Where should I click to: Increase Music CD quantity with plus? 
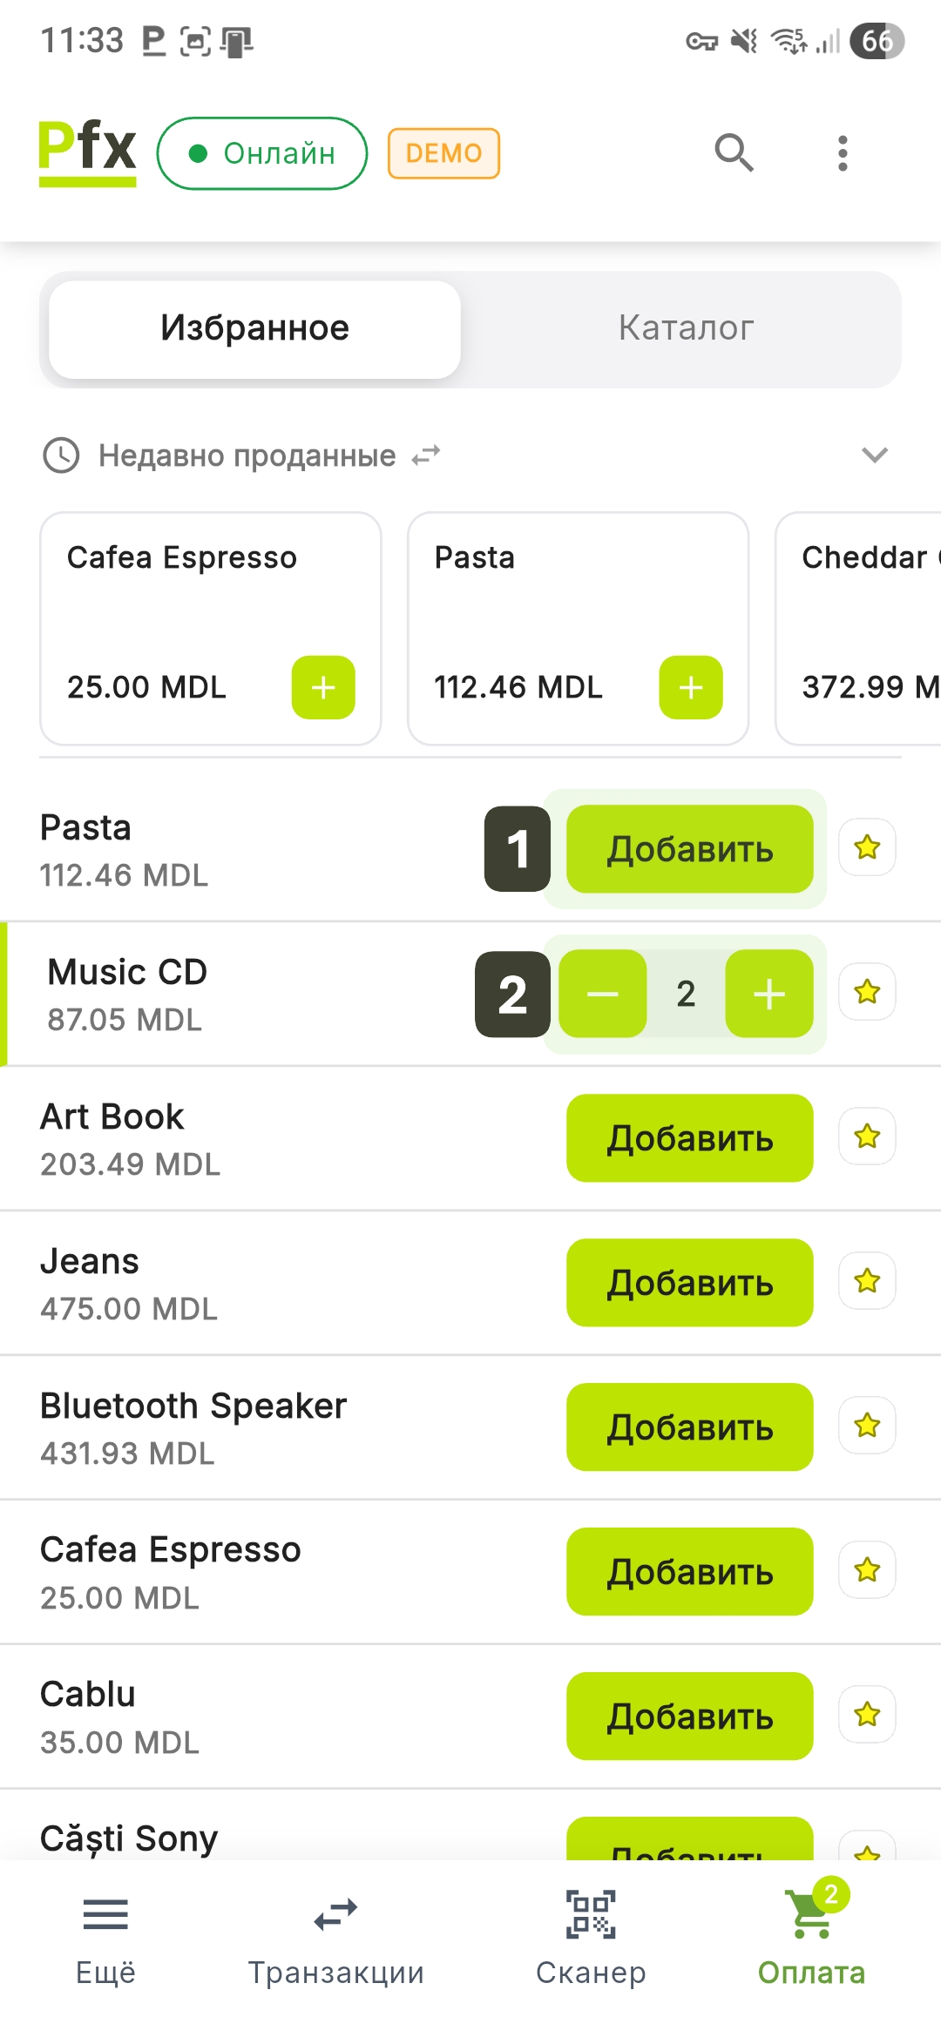(769, 994)
